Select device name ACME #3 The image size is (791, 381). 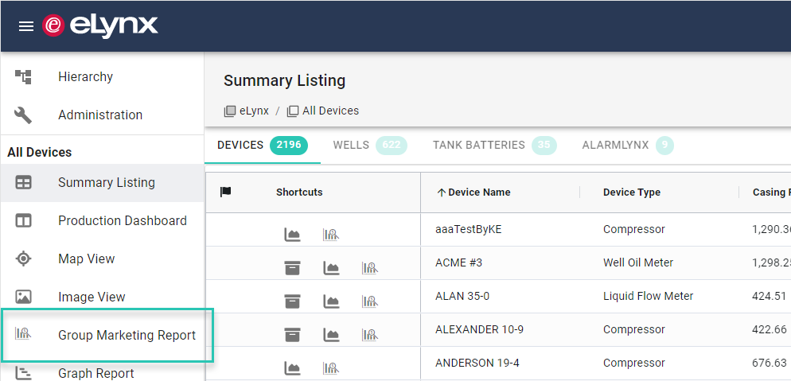point(458,262)
